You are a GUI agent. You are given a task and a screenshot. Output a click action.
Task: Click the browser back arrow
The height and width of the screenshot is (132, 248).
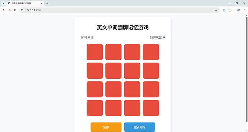(4, 10)
